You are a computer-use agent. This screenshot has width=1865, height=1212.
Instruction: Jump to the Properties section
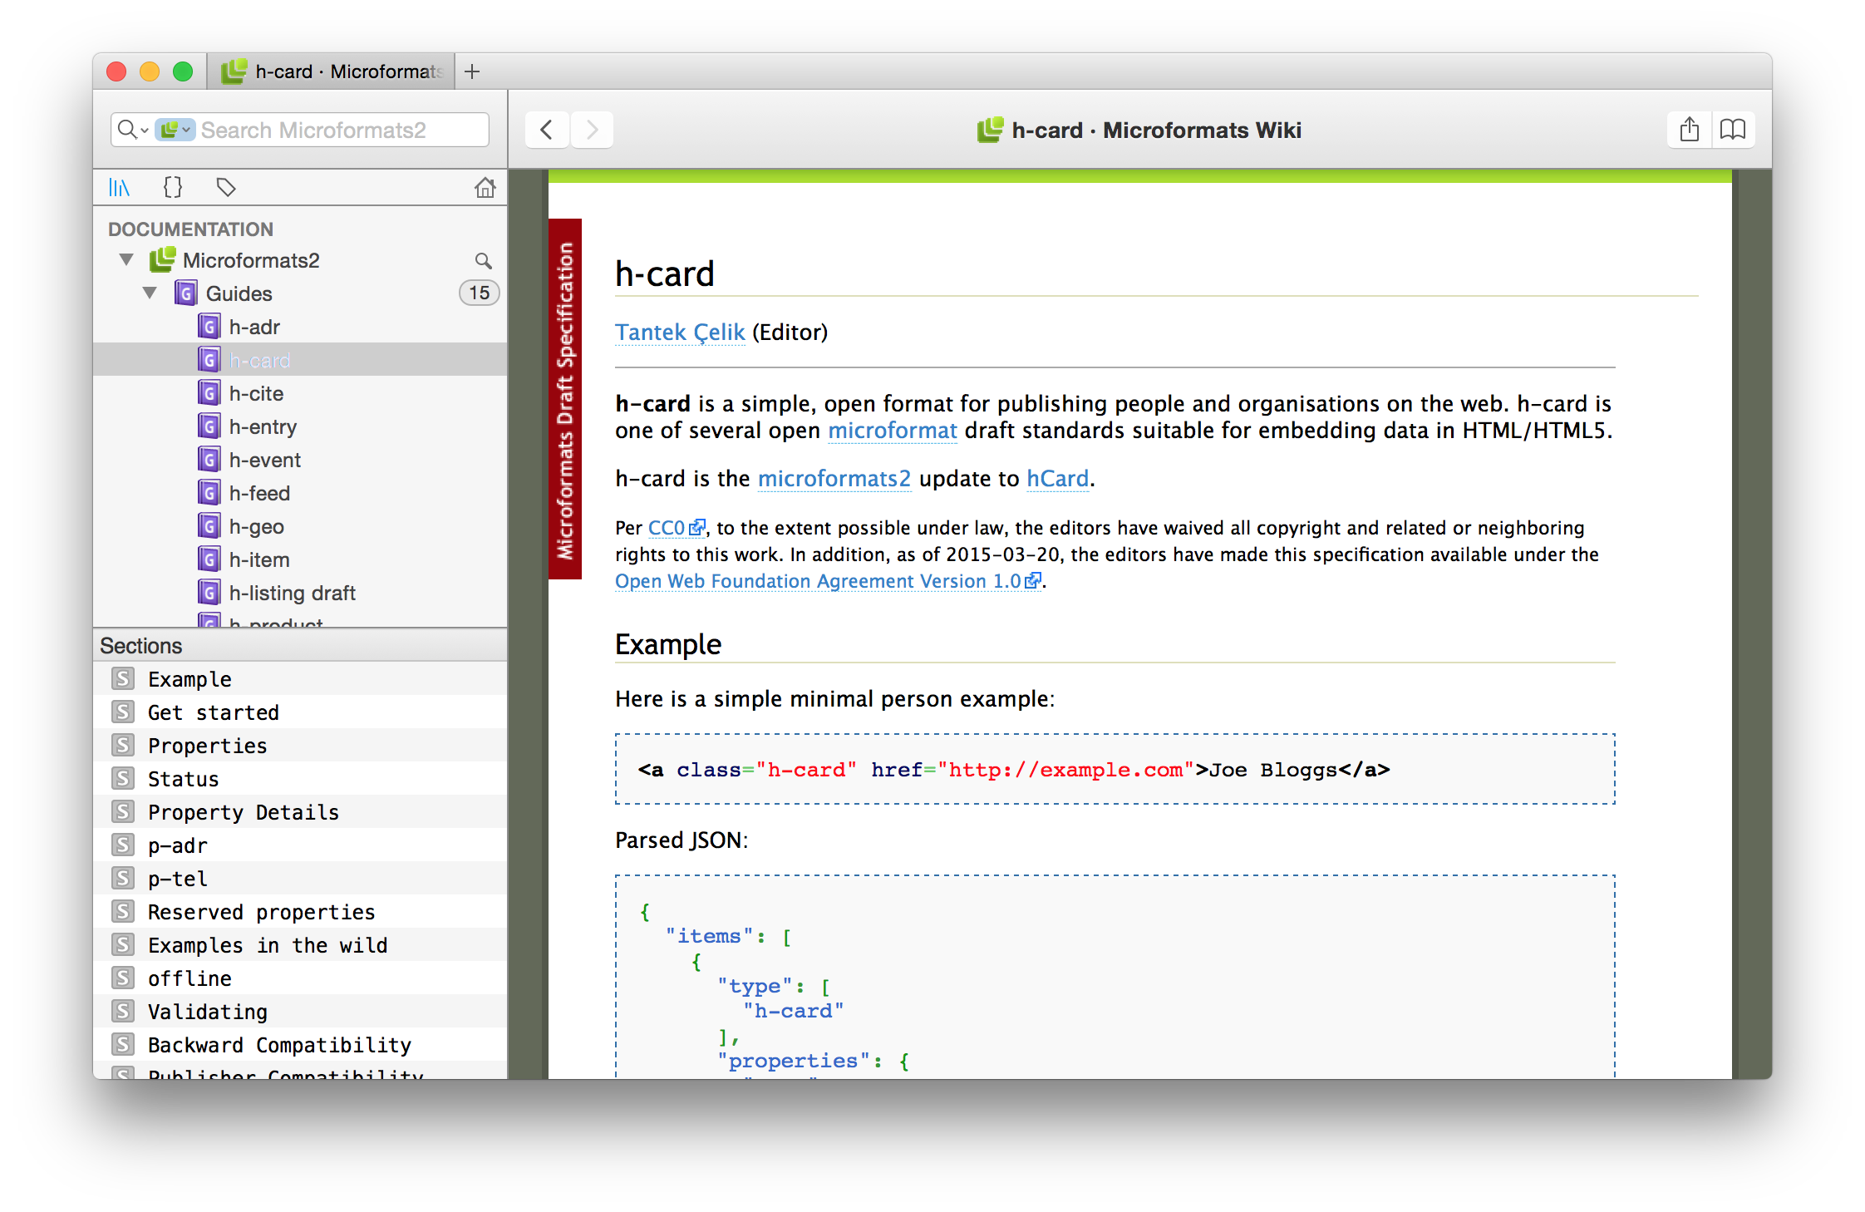[208, 746]
